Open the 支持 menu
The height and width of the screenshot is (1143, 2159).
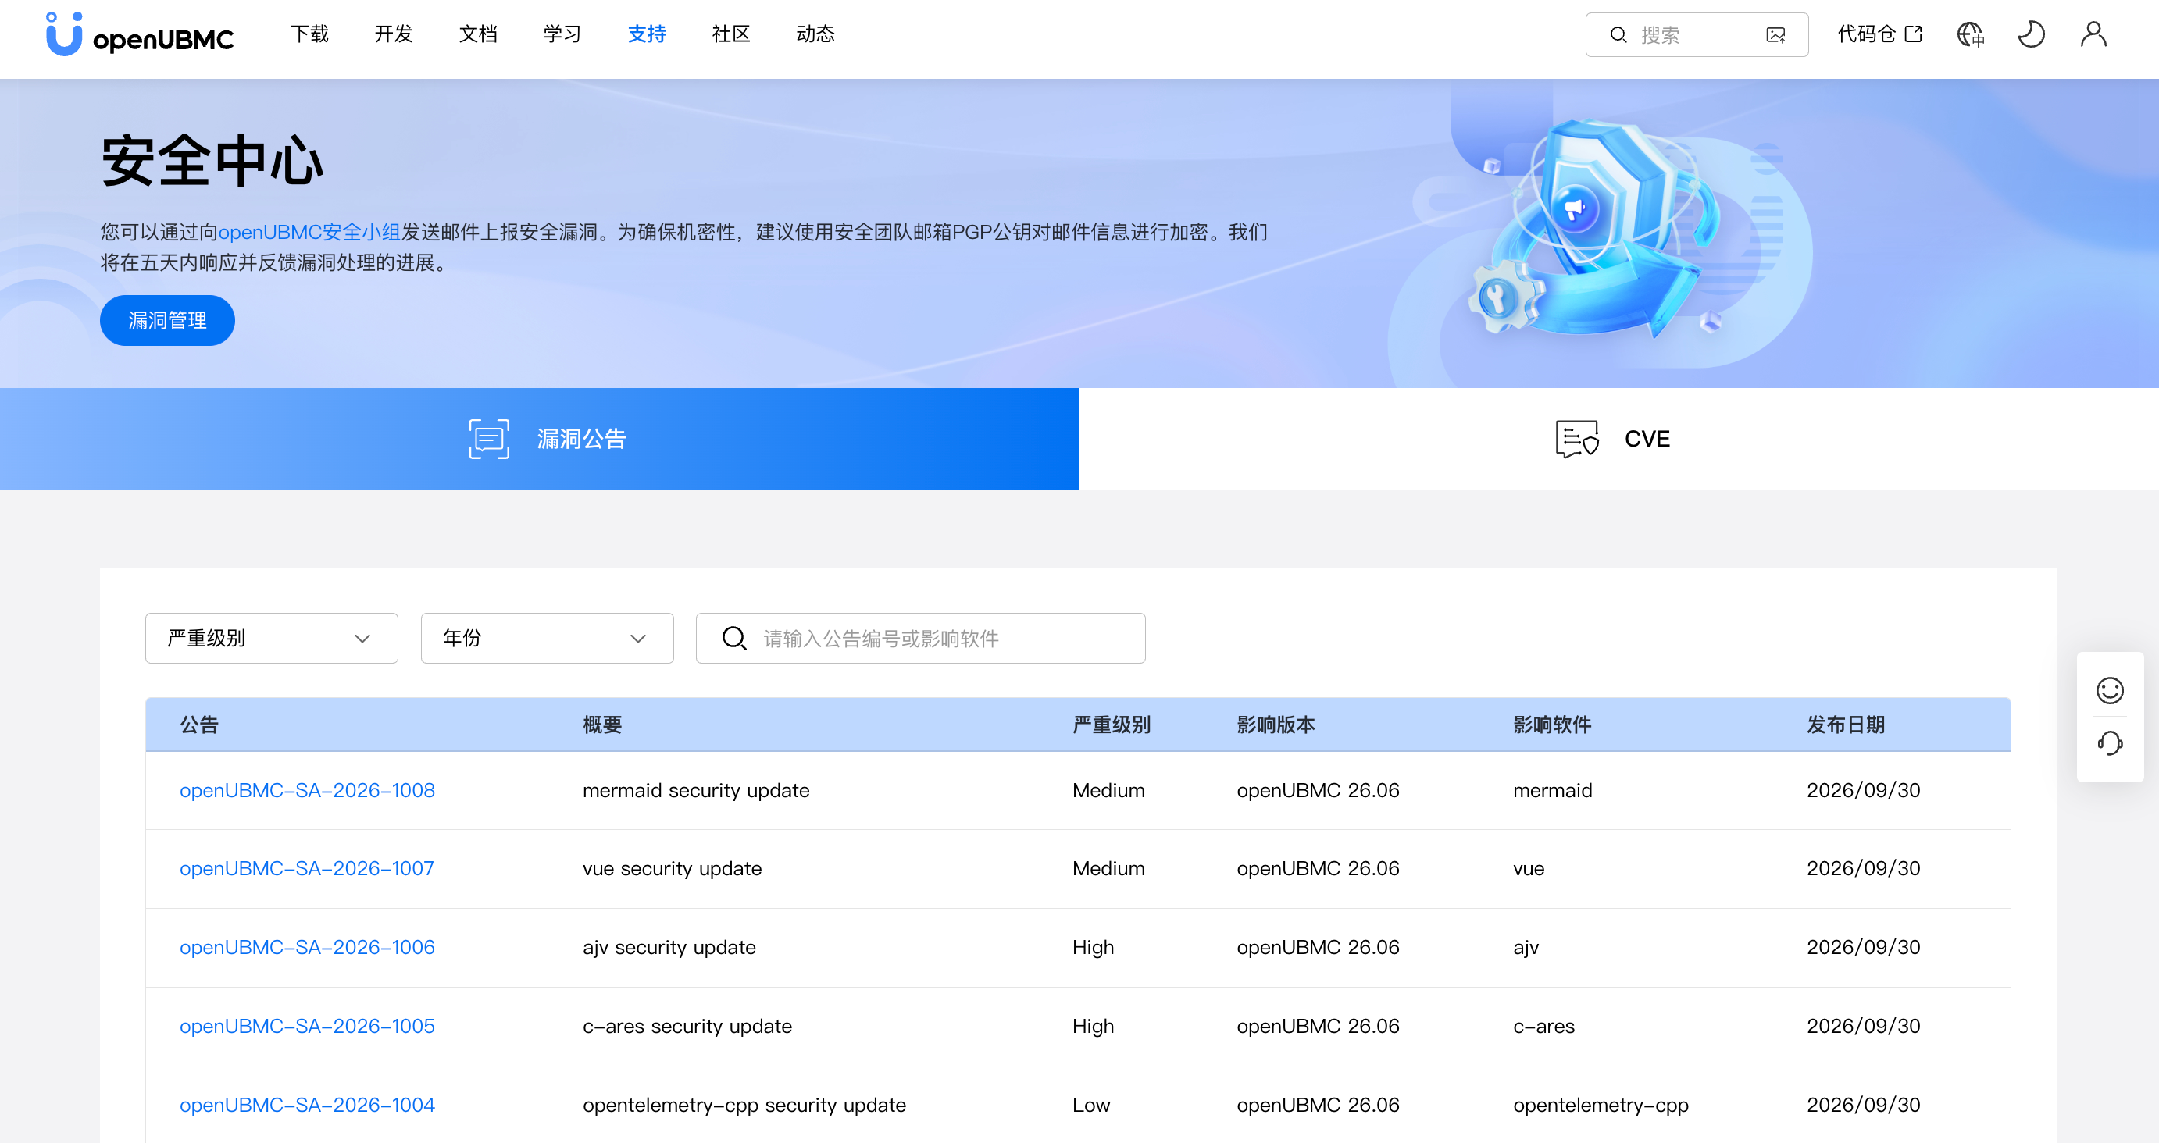coord(647,34)
